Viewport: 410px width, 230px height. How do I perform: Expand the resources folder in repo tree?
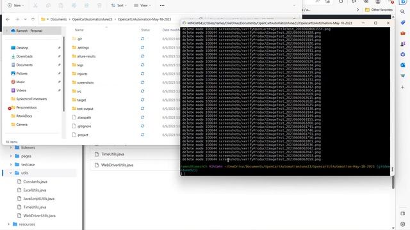coord(8,224)
